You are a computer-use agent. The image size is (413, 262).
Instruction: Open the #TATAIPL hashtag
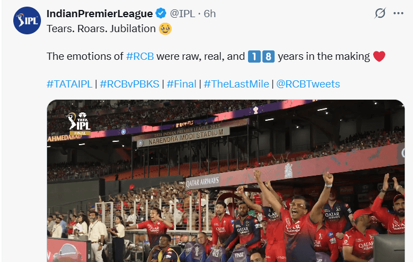pos(70,84)
